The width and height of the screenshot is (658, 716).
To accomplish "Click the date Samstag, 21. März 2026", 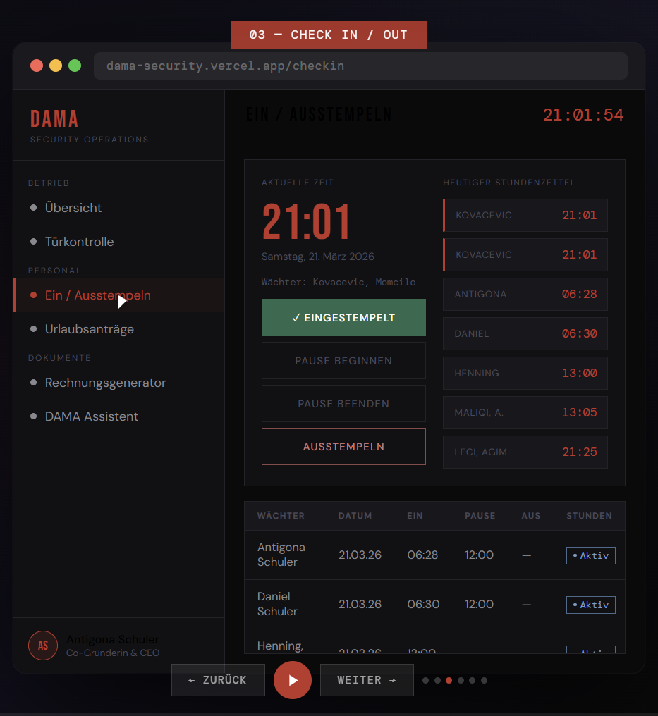I will [318, 257].
